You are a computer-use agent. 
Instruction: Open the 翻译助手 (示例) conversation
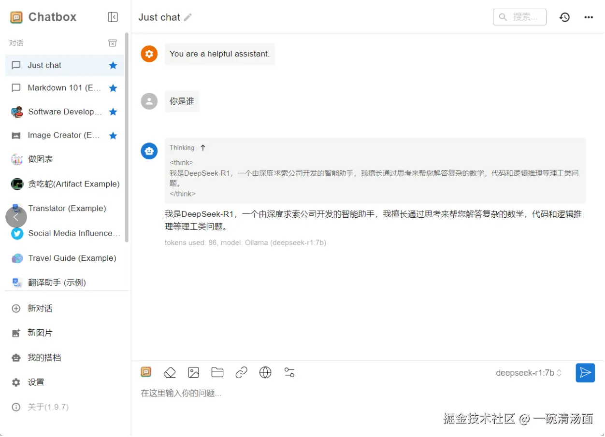(65, 282)
